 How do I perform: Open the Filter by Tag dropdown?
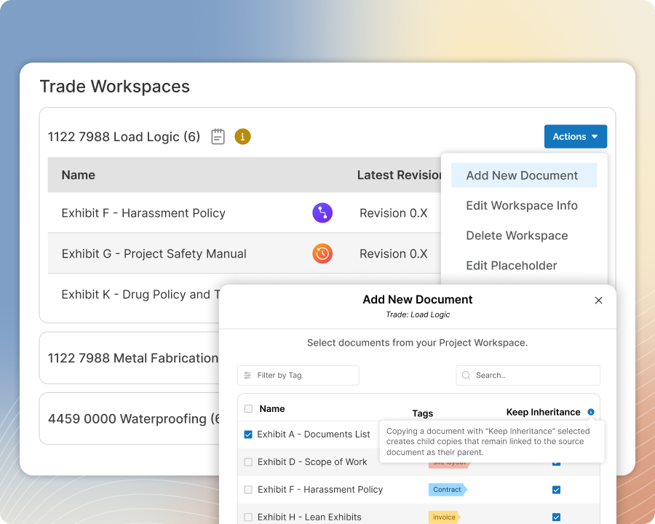(x=298, y=376)
